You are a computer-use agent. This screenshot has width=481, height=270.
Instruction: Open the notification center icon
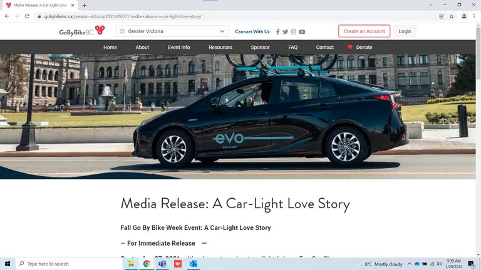coord(471,264)
